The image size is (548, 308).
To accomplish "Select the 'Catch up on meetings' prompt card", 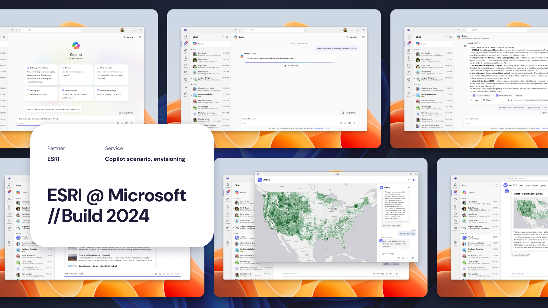I will 41,75.
